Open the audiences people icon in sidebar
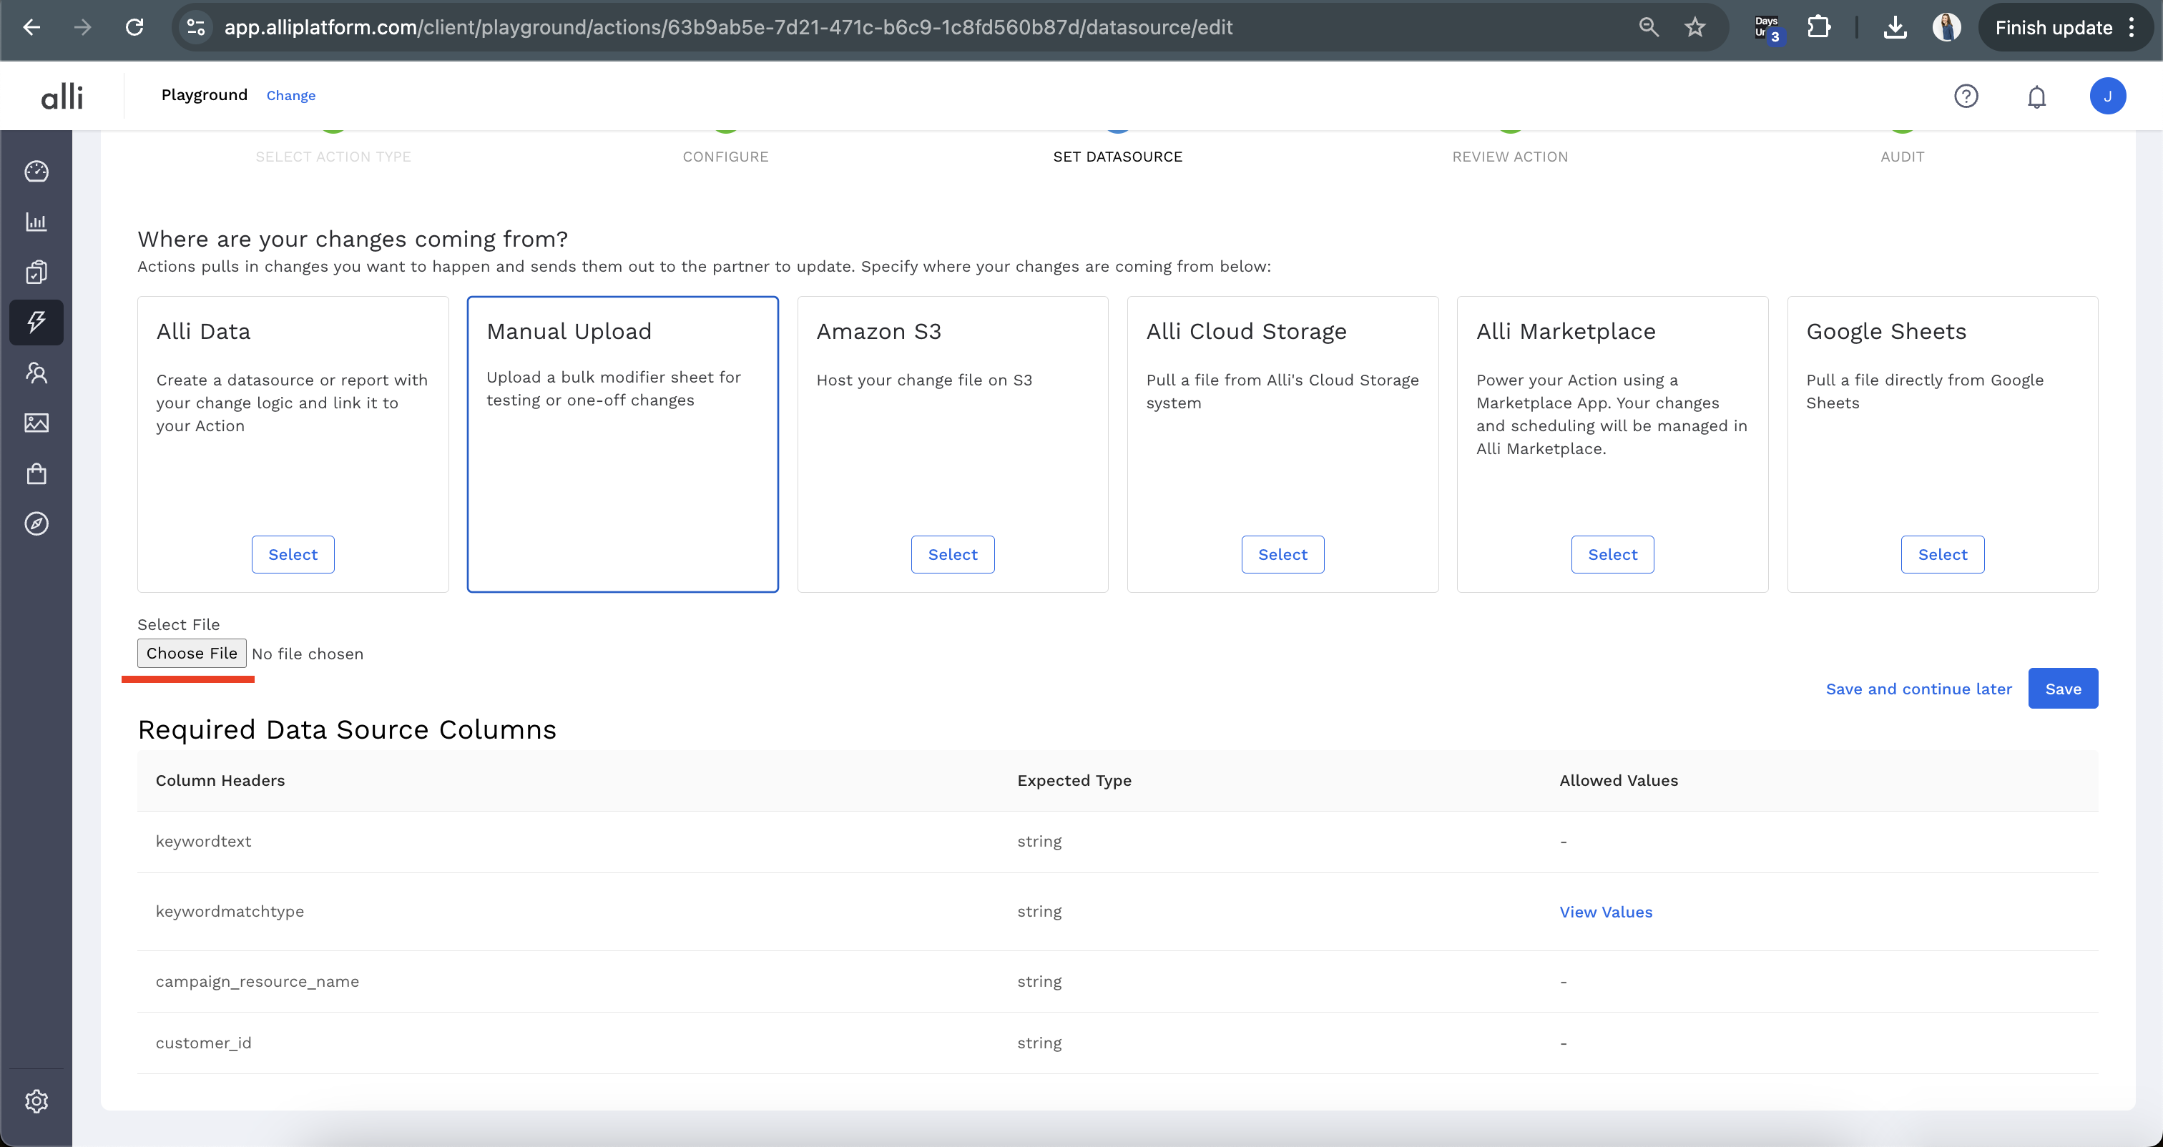The image size is (2163, 1147). coord(36,373)
